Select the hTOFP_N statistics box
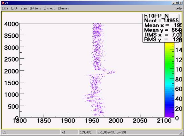 click(161, 28)
